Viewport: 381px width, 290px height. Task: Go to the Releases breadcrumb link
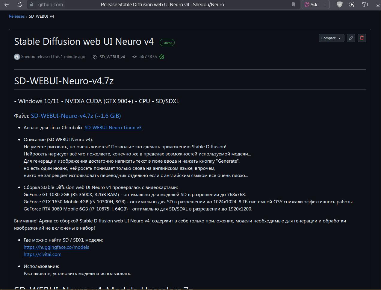coord(17,16)
